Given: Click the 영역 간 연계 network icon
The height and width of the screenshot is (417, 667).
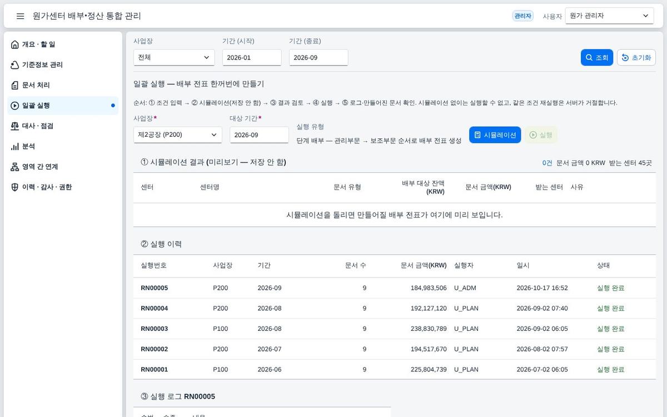Looking at the screenshot, I should [x=15, y=167].
